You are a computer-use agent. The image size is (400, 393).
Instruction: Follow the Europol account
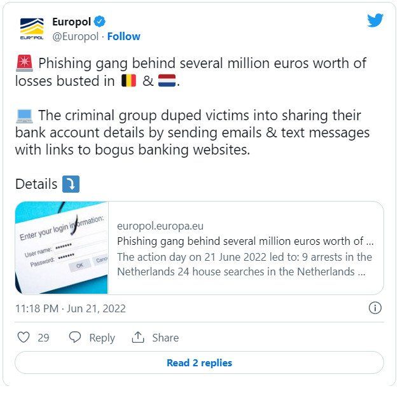[x=124, y=36]
